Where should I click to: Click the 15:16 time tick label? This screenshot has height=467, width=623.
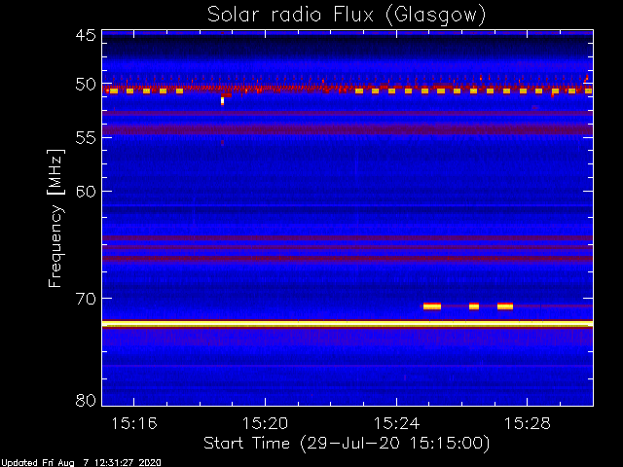134,424
